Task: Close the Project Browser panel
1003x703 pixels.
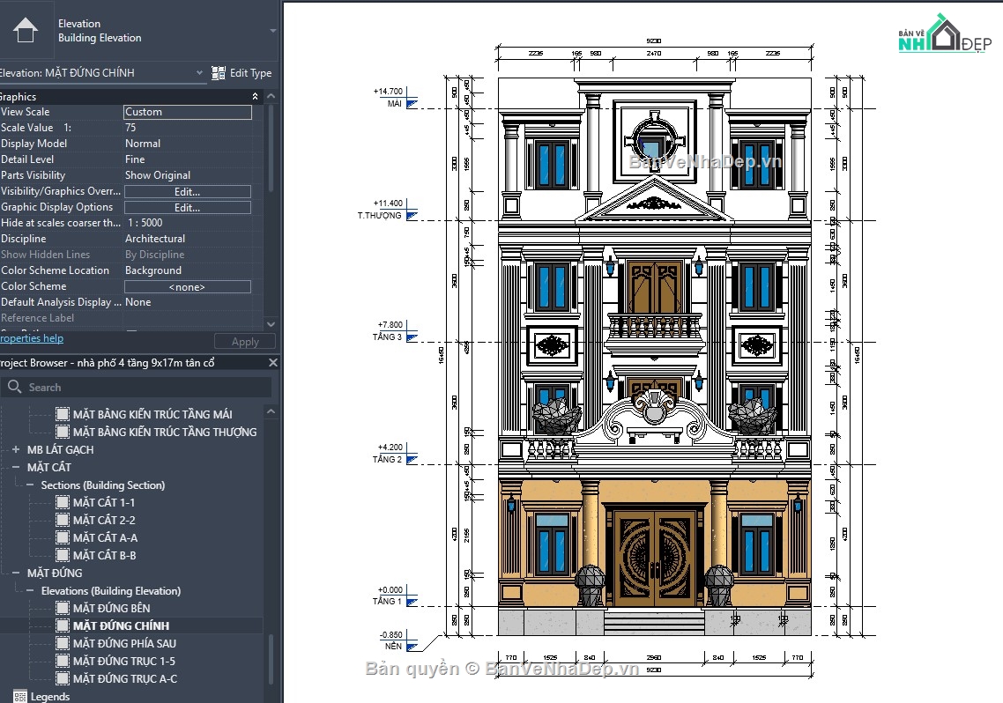Action: pos(273,362)
